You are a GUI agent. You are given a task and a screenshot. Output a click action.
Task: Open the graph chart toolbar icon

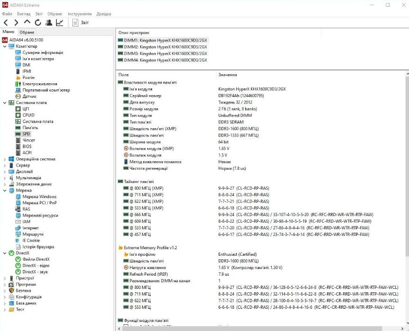coord(60,23)
